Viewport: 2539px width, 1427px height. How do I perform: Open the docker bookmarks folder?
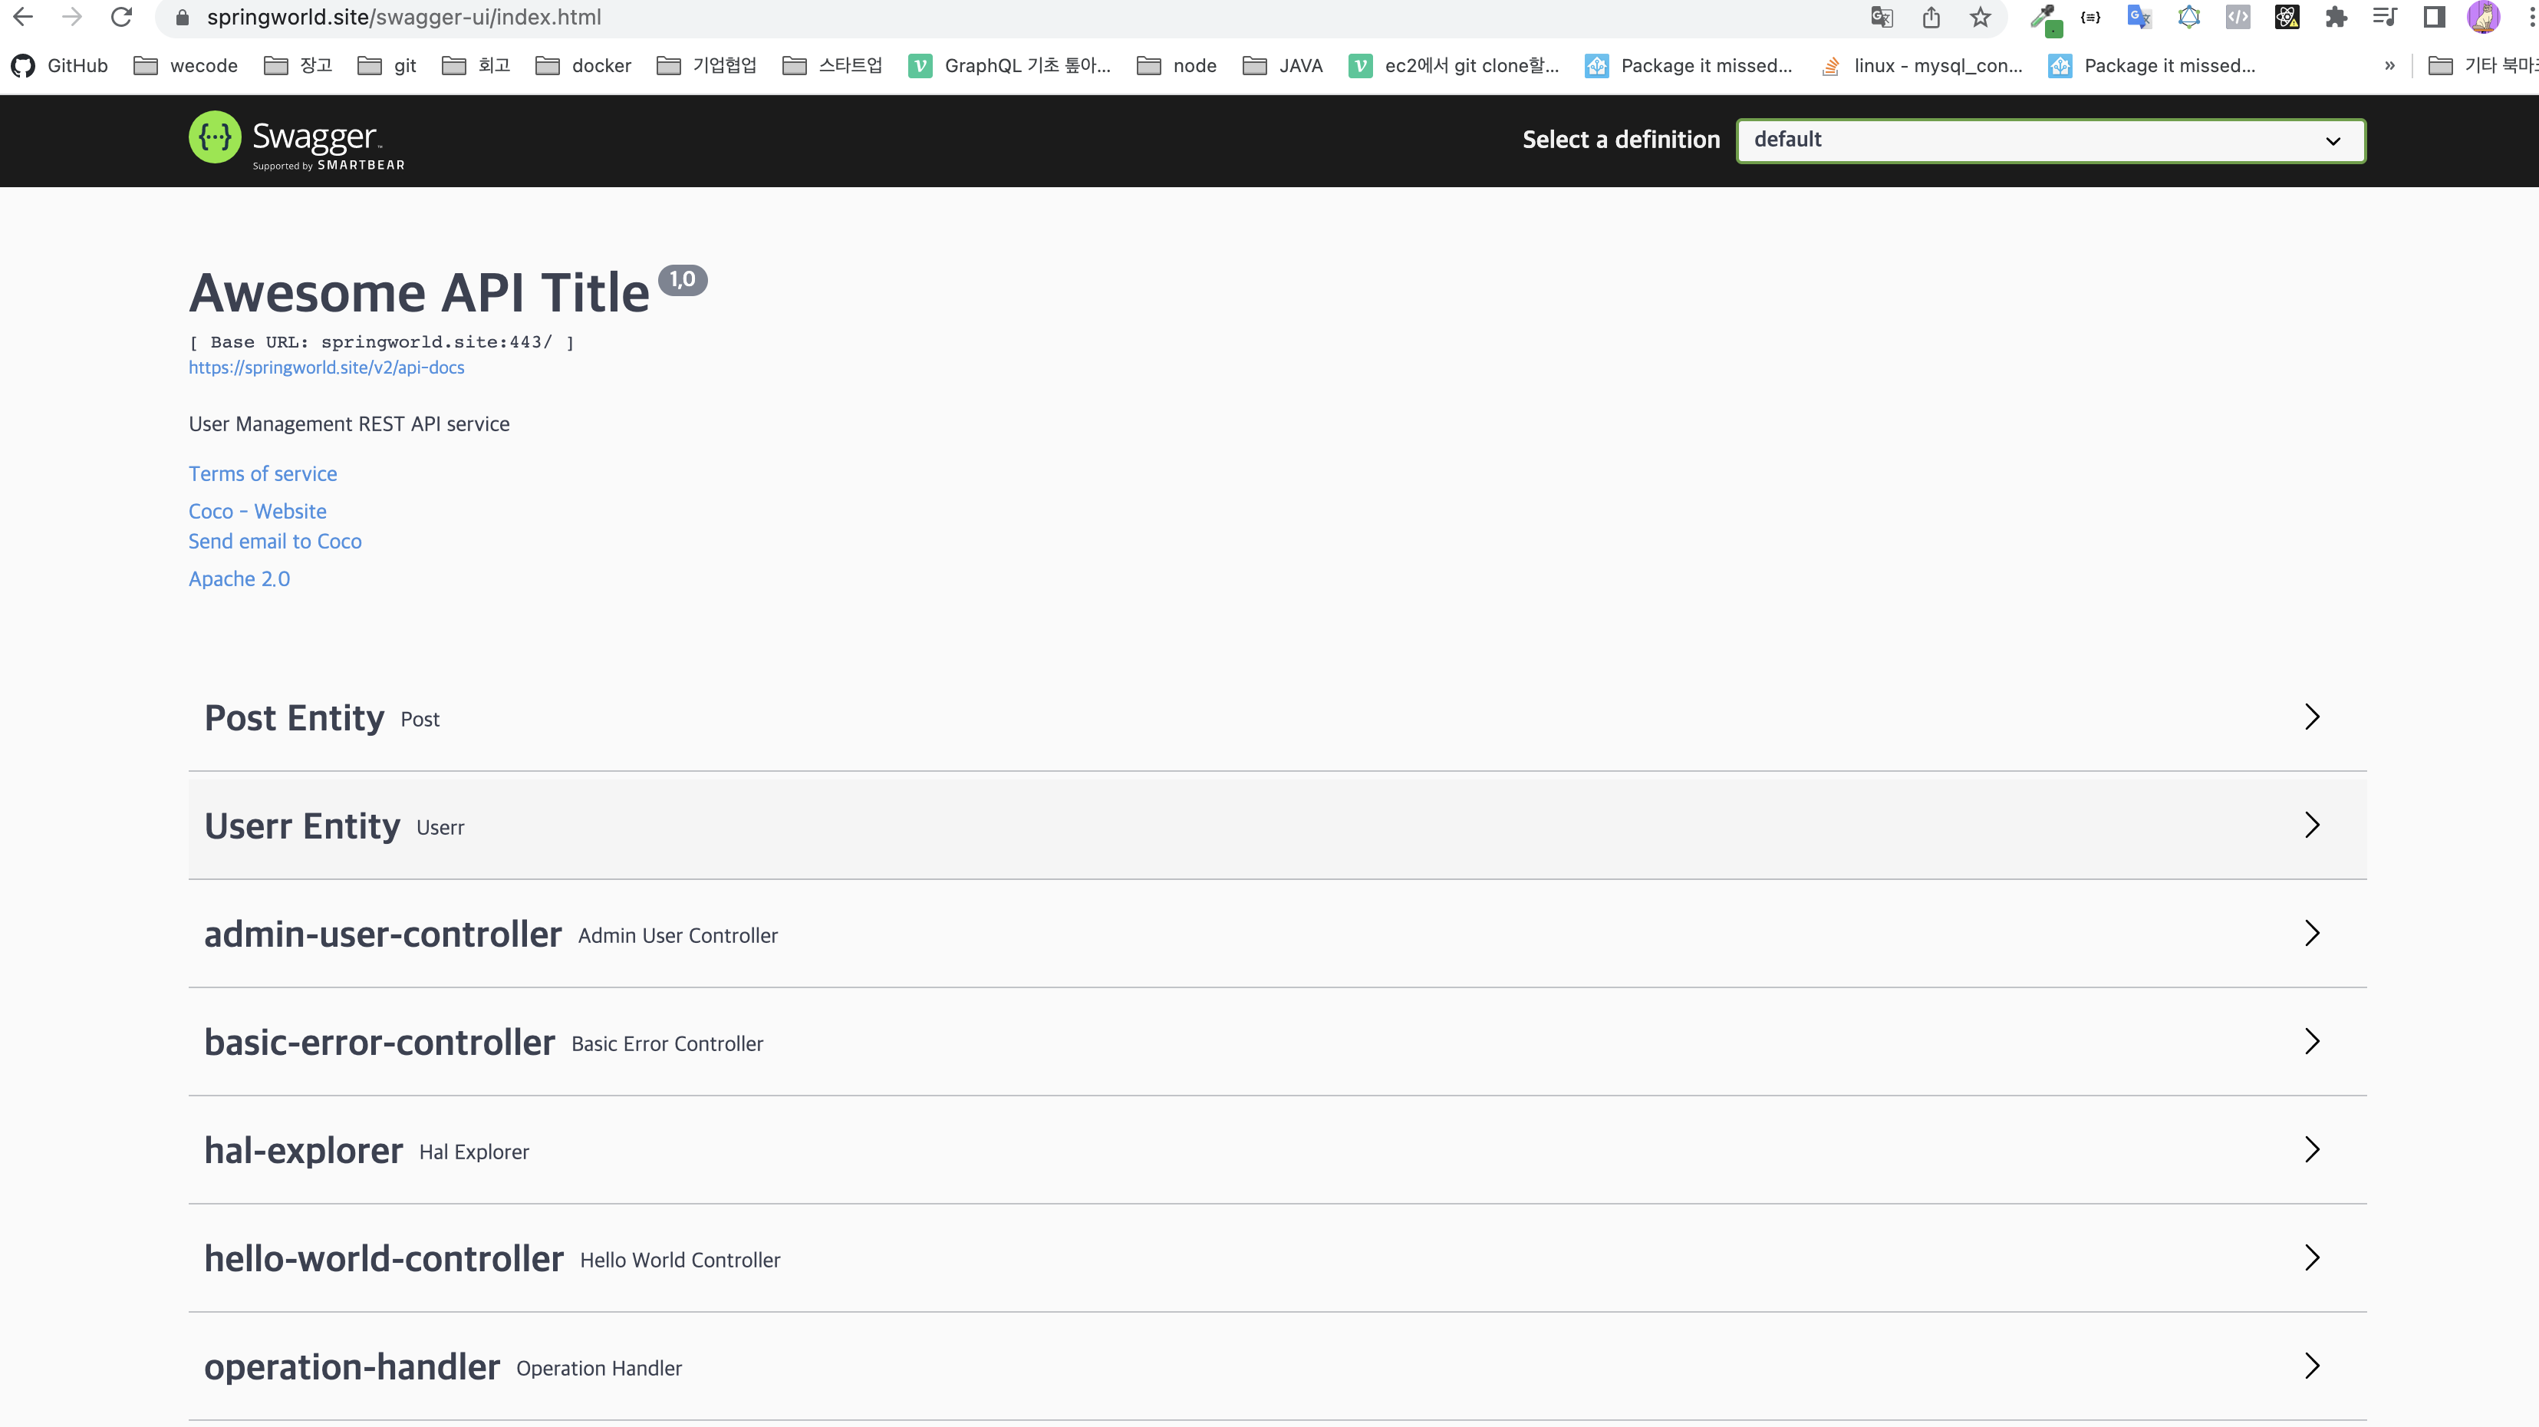coord(584,65)
